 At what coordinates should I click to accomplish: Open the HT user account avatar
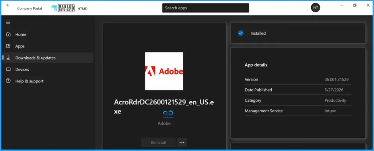pyautogui.click(x=316, y=8)
